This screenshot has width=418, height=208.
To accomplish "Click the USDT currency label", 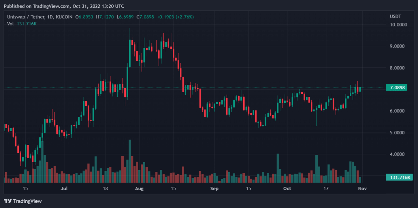I will pyautogui.click(x=395, y=17).
